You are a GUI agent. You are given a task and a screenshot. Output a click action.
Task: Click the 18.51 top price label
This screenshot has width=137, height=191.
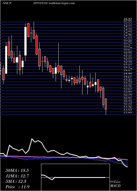128,19
